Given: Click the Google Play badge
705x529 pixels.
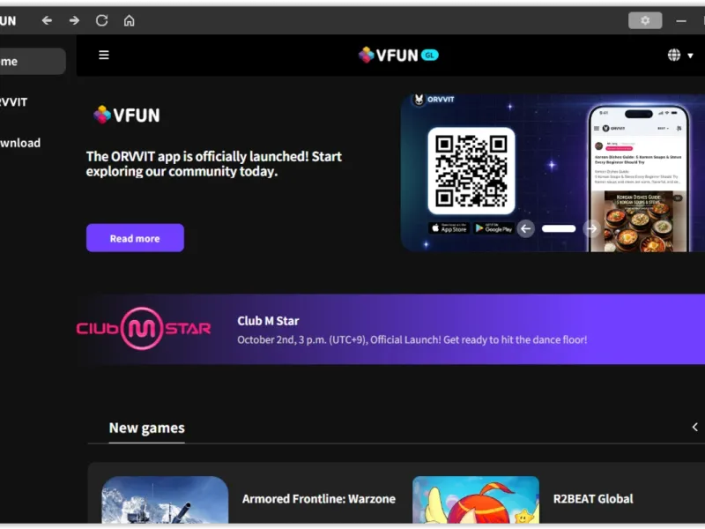Looking at the screenshot, I should pos(493,228).
